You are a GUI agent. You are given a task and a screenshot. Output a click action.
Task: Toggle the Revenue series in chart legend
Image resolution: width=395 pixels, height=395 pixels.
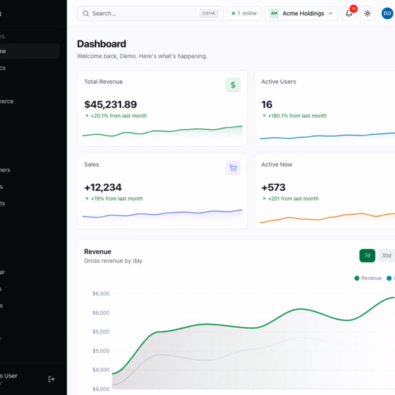368,278
